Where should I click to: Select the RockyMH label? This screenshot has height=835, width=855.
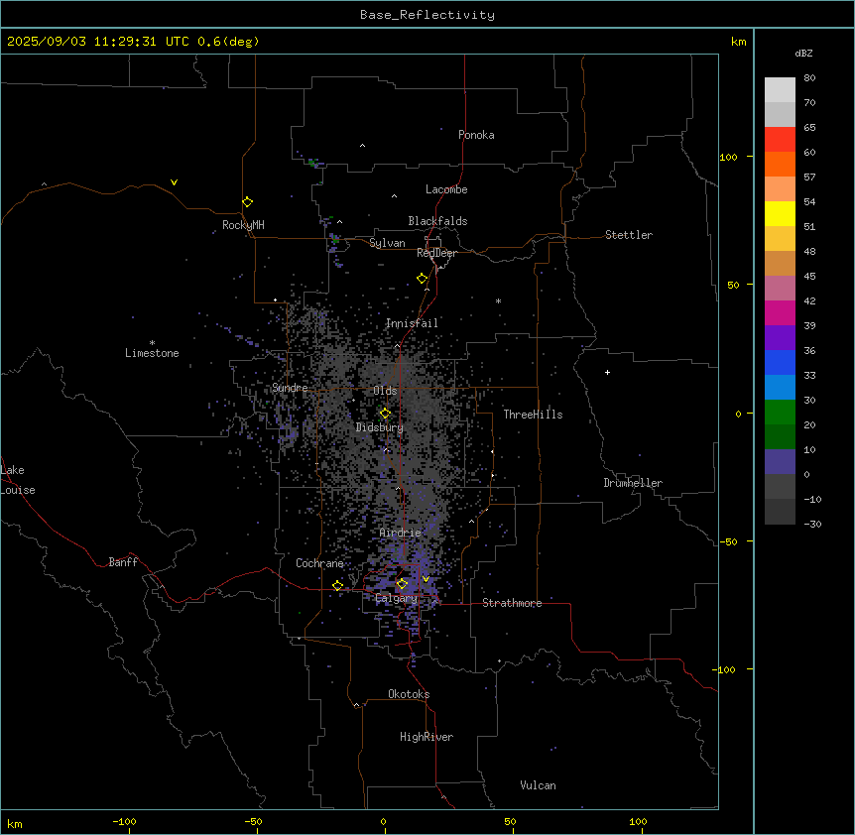243,225
